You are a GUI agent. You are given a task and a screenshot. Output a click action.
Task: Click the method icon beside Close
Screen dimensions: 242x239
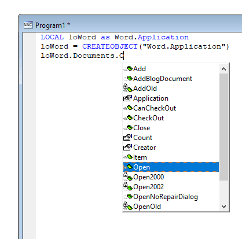128,128
